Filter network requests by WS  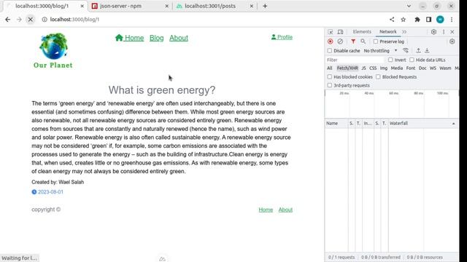[433, 68]
